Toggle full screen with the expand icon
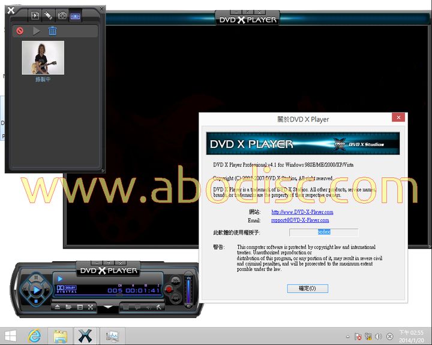The width and height of the screenshot is (432, 345). click(91, 307)
